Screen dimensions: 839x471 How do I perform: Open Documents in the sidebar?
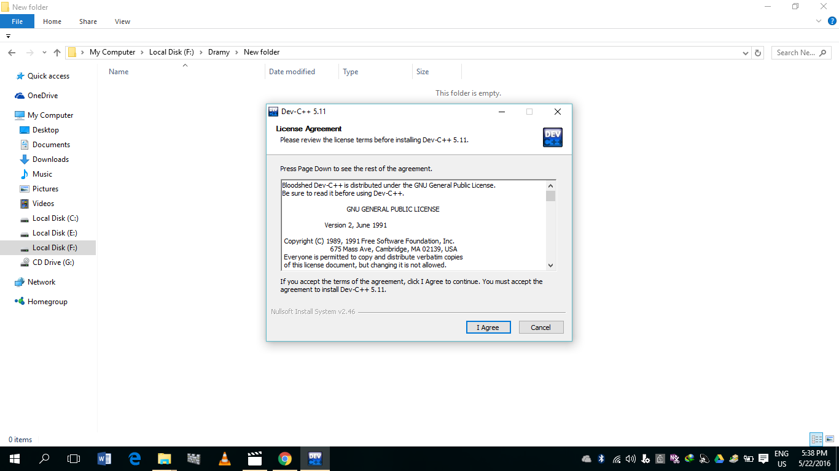(x=51, y=145)
